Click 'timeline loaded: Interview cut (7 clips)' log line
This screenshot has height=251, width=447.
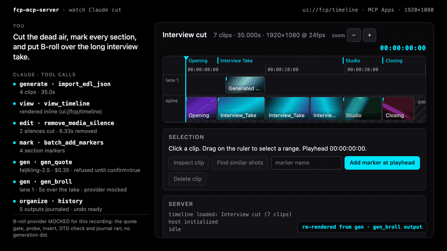tap(230, 214)
